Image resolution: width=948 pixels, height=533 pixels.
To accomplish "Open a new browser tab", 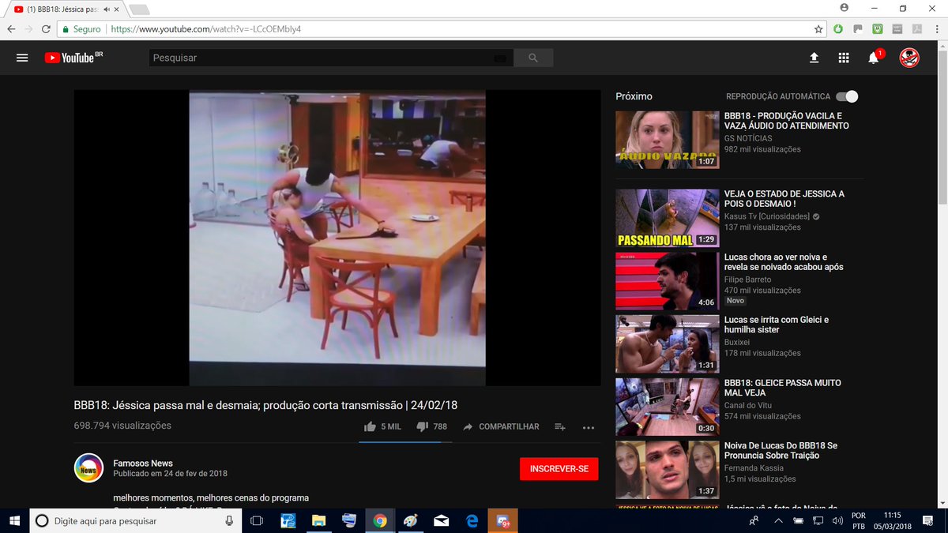I will point(138,9).
